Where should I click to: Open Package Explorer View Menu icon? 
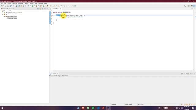[x=43, y=9]
